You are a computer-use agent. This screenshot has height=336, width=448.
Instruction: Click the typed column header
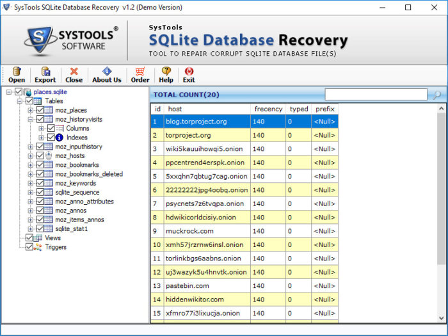(299, 109)
